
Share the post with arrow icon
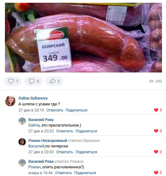tap(53, 81)
